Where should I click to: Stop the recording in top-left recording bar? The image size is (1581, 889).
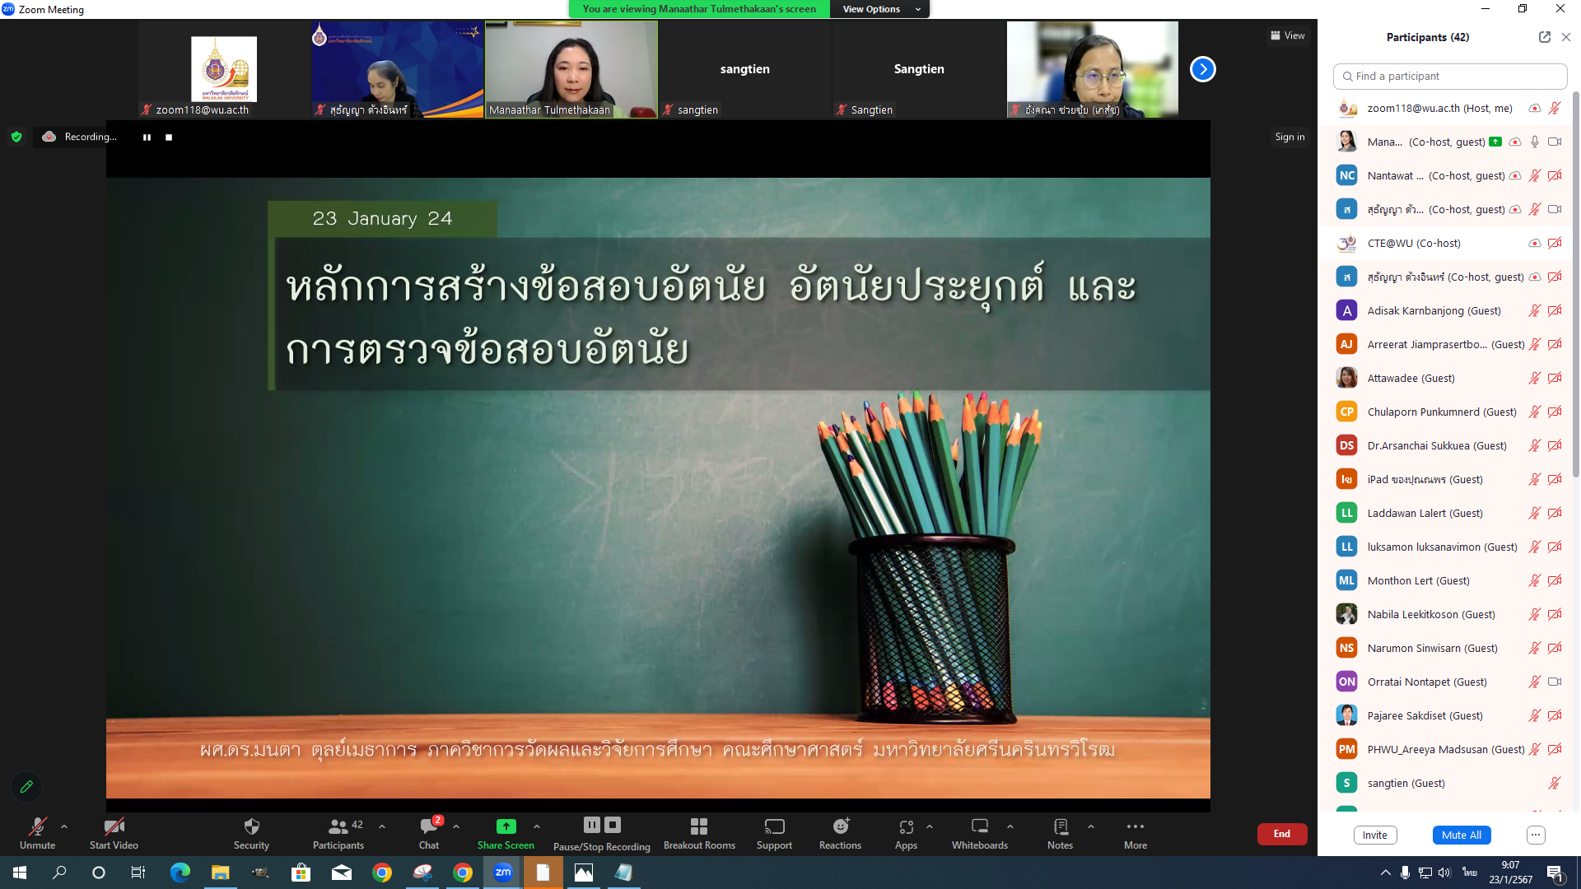tap(169, 137)
